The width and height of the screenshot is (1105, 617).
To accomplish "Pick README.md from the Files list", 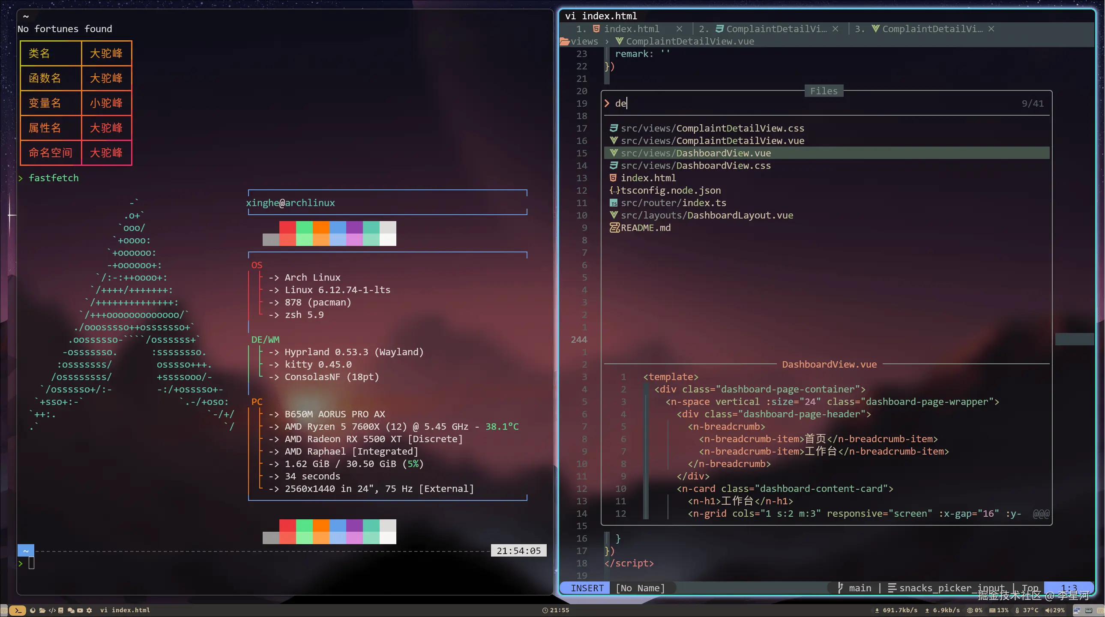I will pyautogui.click(x=645, y=228).
